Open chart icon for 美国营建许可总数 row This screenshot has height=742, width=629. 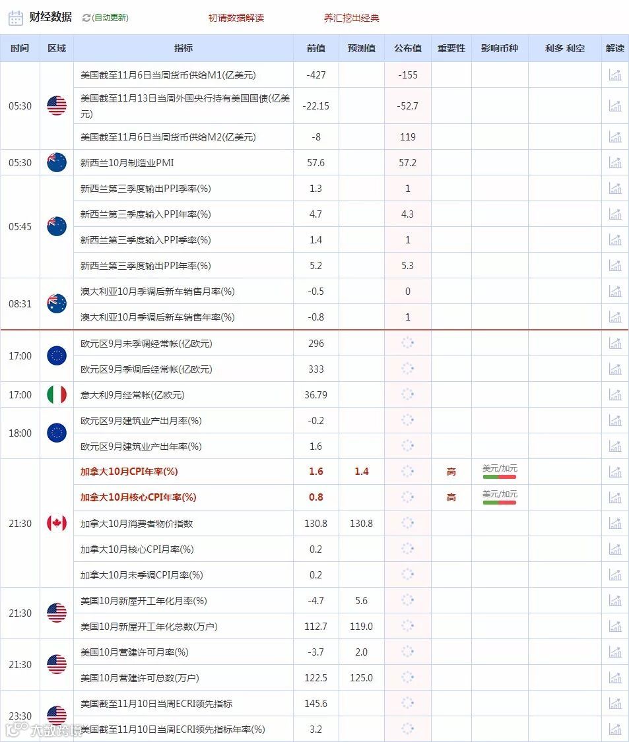pyautogui.click(x=614, y=677)
